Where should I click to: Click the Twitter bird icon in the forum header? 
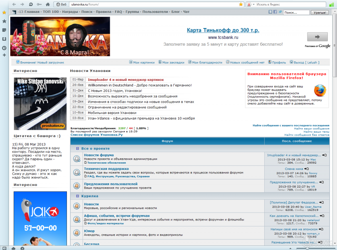(280, 12)
